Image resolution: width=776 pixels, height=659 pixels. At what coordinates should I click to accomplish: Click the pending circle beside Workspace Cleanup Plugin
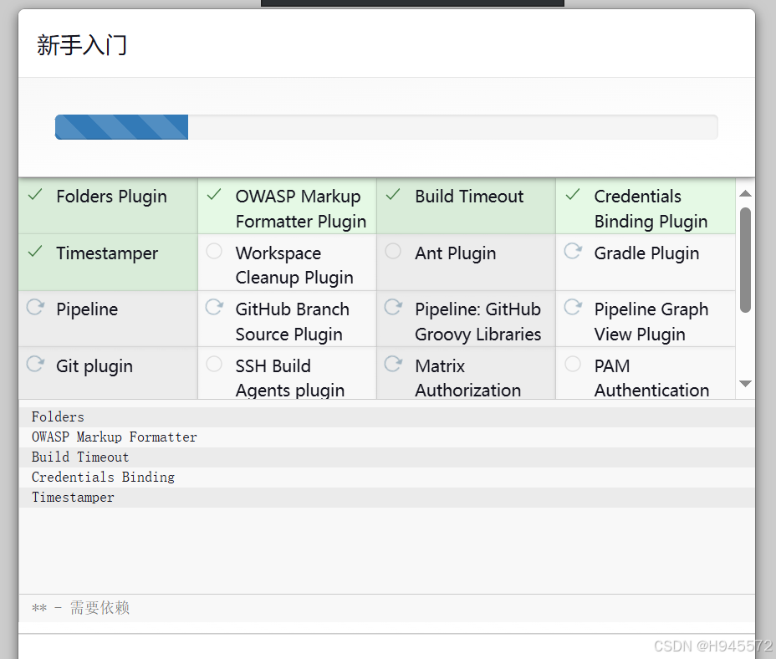click(x=214, y=251)
